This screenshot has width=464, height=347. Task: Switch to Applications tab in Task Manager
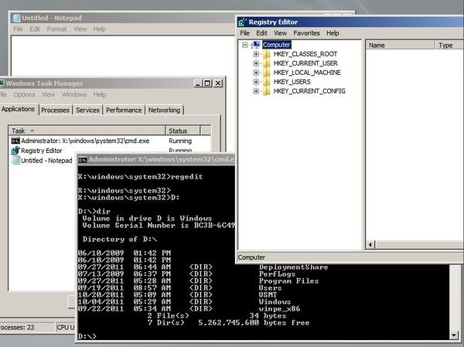18,109
